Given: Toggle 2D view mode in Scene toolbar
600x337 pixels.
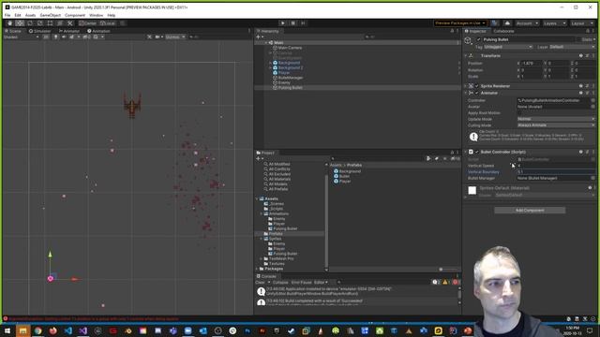Looking at the screenshot, I should [x=46, y=37].
